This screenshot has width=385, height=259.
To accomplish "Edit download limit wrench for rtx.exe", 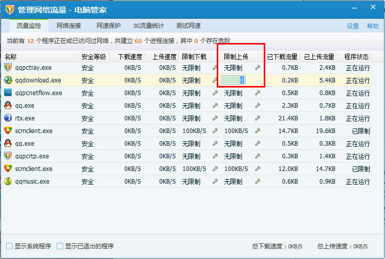I will tap(215, 118).
